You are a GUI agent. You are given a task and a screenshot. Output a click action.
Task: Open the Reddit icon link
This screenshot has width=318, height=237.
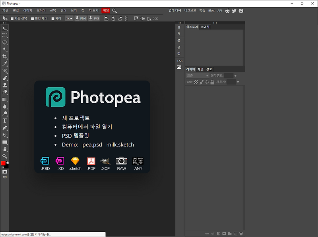pyautogui.click(x=227, y=11)
